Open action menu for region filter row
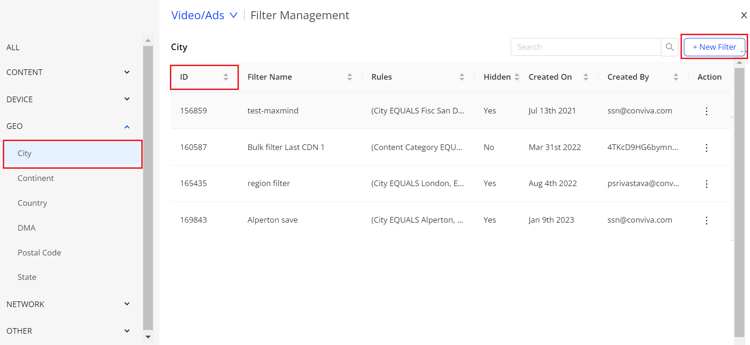 (x=706, y=184)
